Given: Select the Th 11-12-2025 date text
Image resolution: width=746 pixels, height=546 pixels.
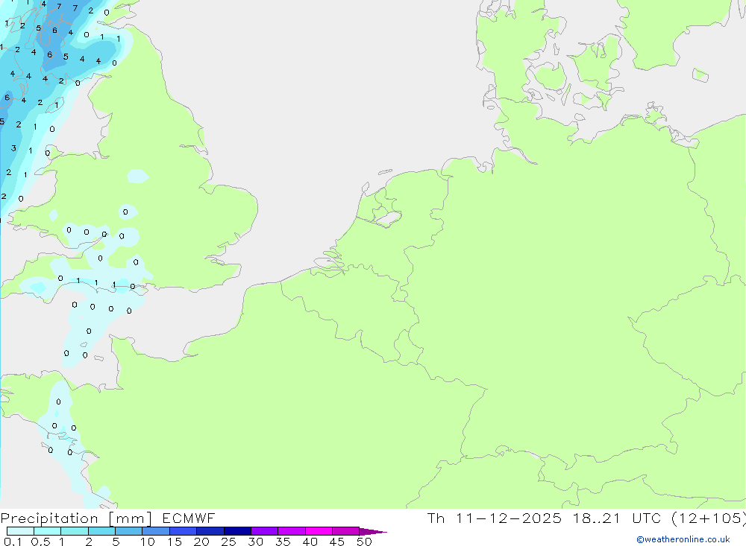Looking at the screenshot, I should coord(494,518).
